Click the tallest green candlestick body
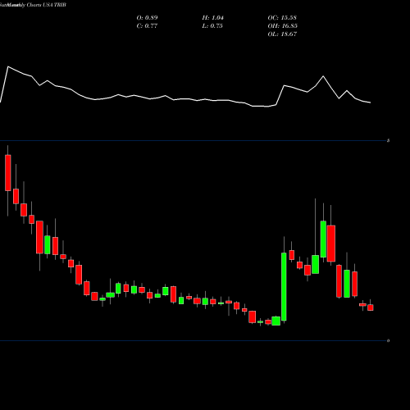The width and height of the screenshot is (410, 410). tap(284, 287)
